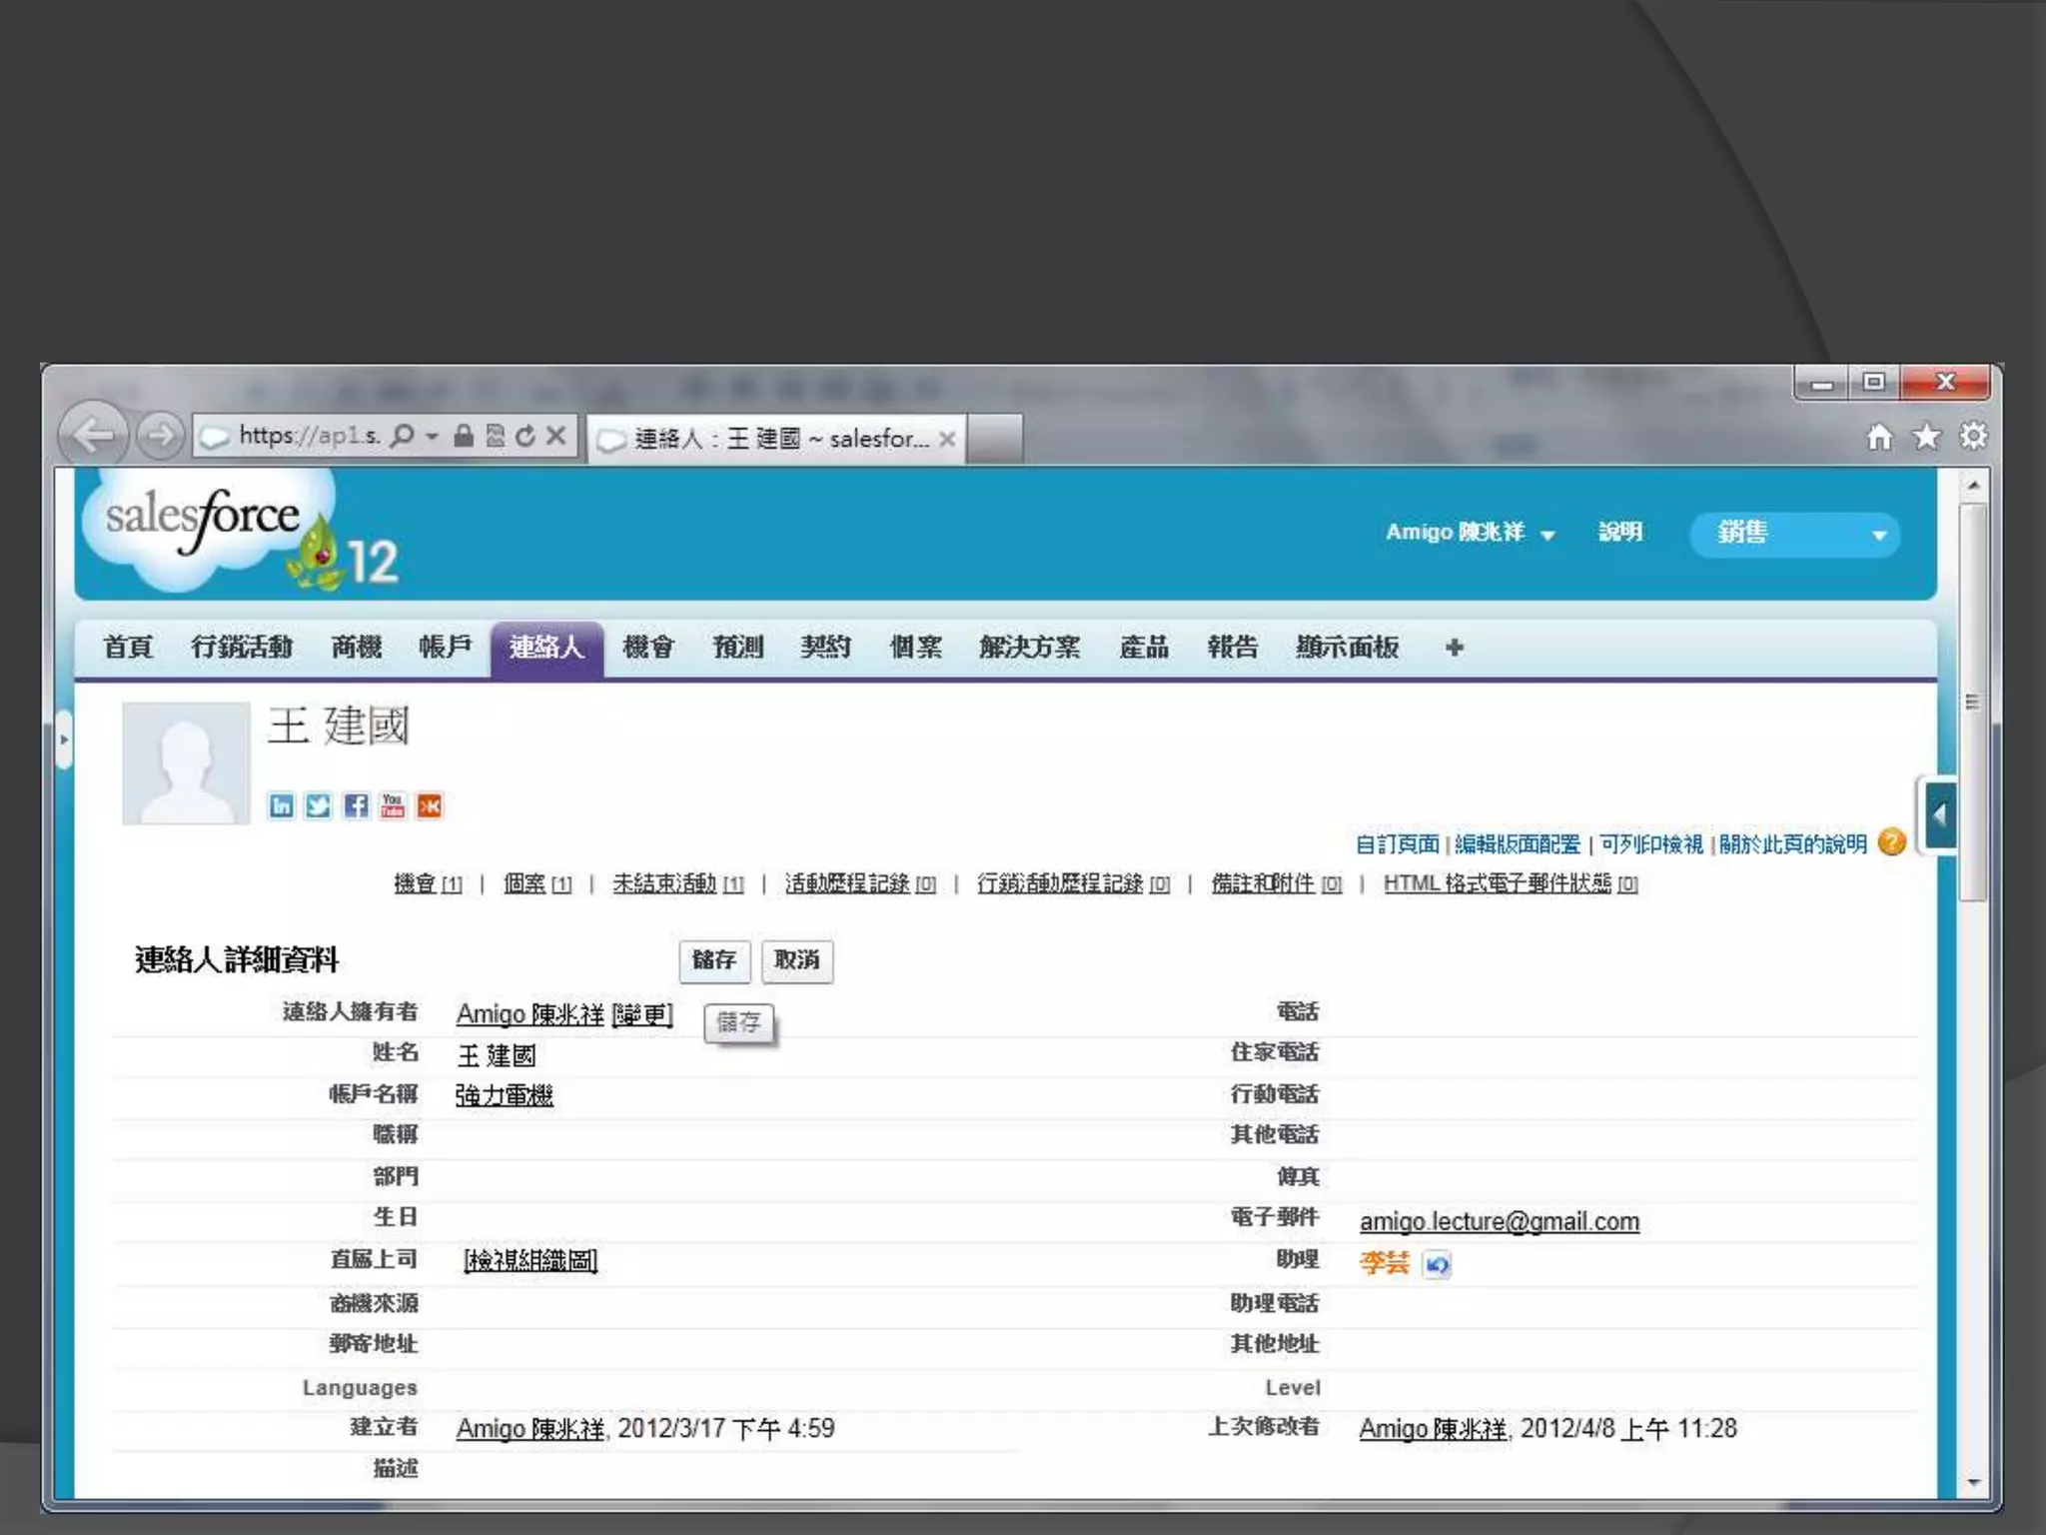Click the browser home icon

1879,437
